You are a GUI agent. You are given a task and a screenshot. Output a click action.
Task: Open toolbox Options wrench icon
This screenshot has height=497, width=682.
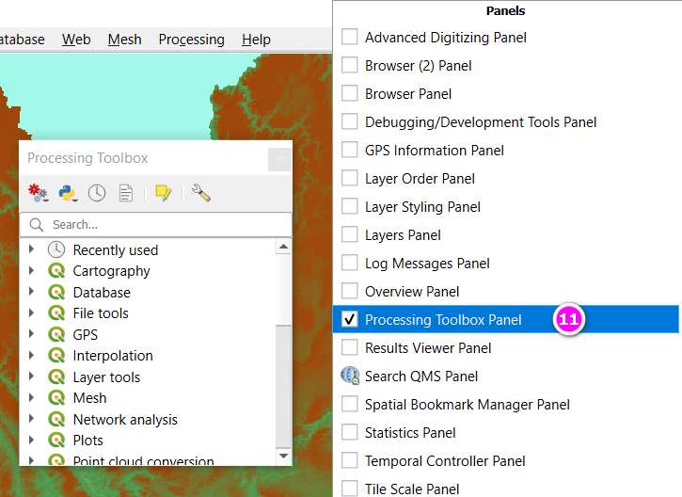(201, 193)
